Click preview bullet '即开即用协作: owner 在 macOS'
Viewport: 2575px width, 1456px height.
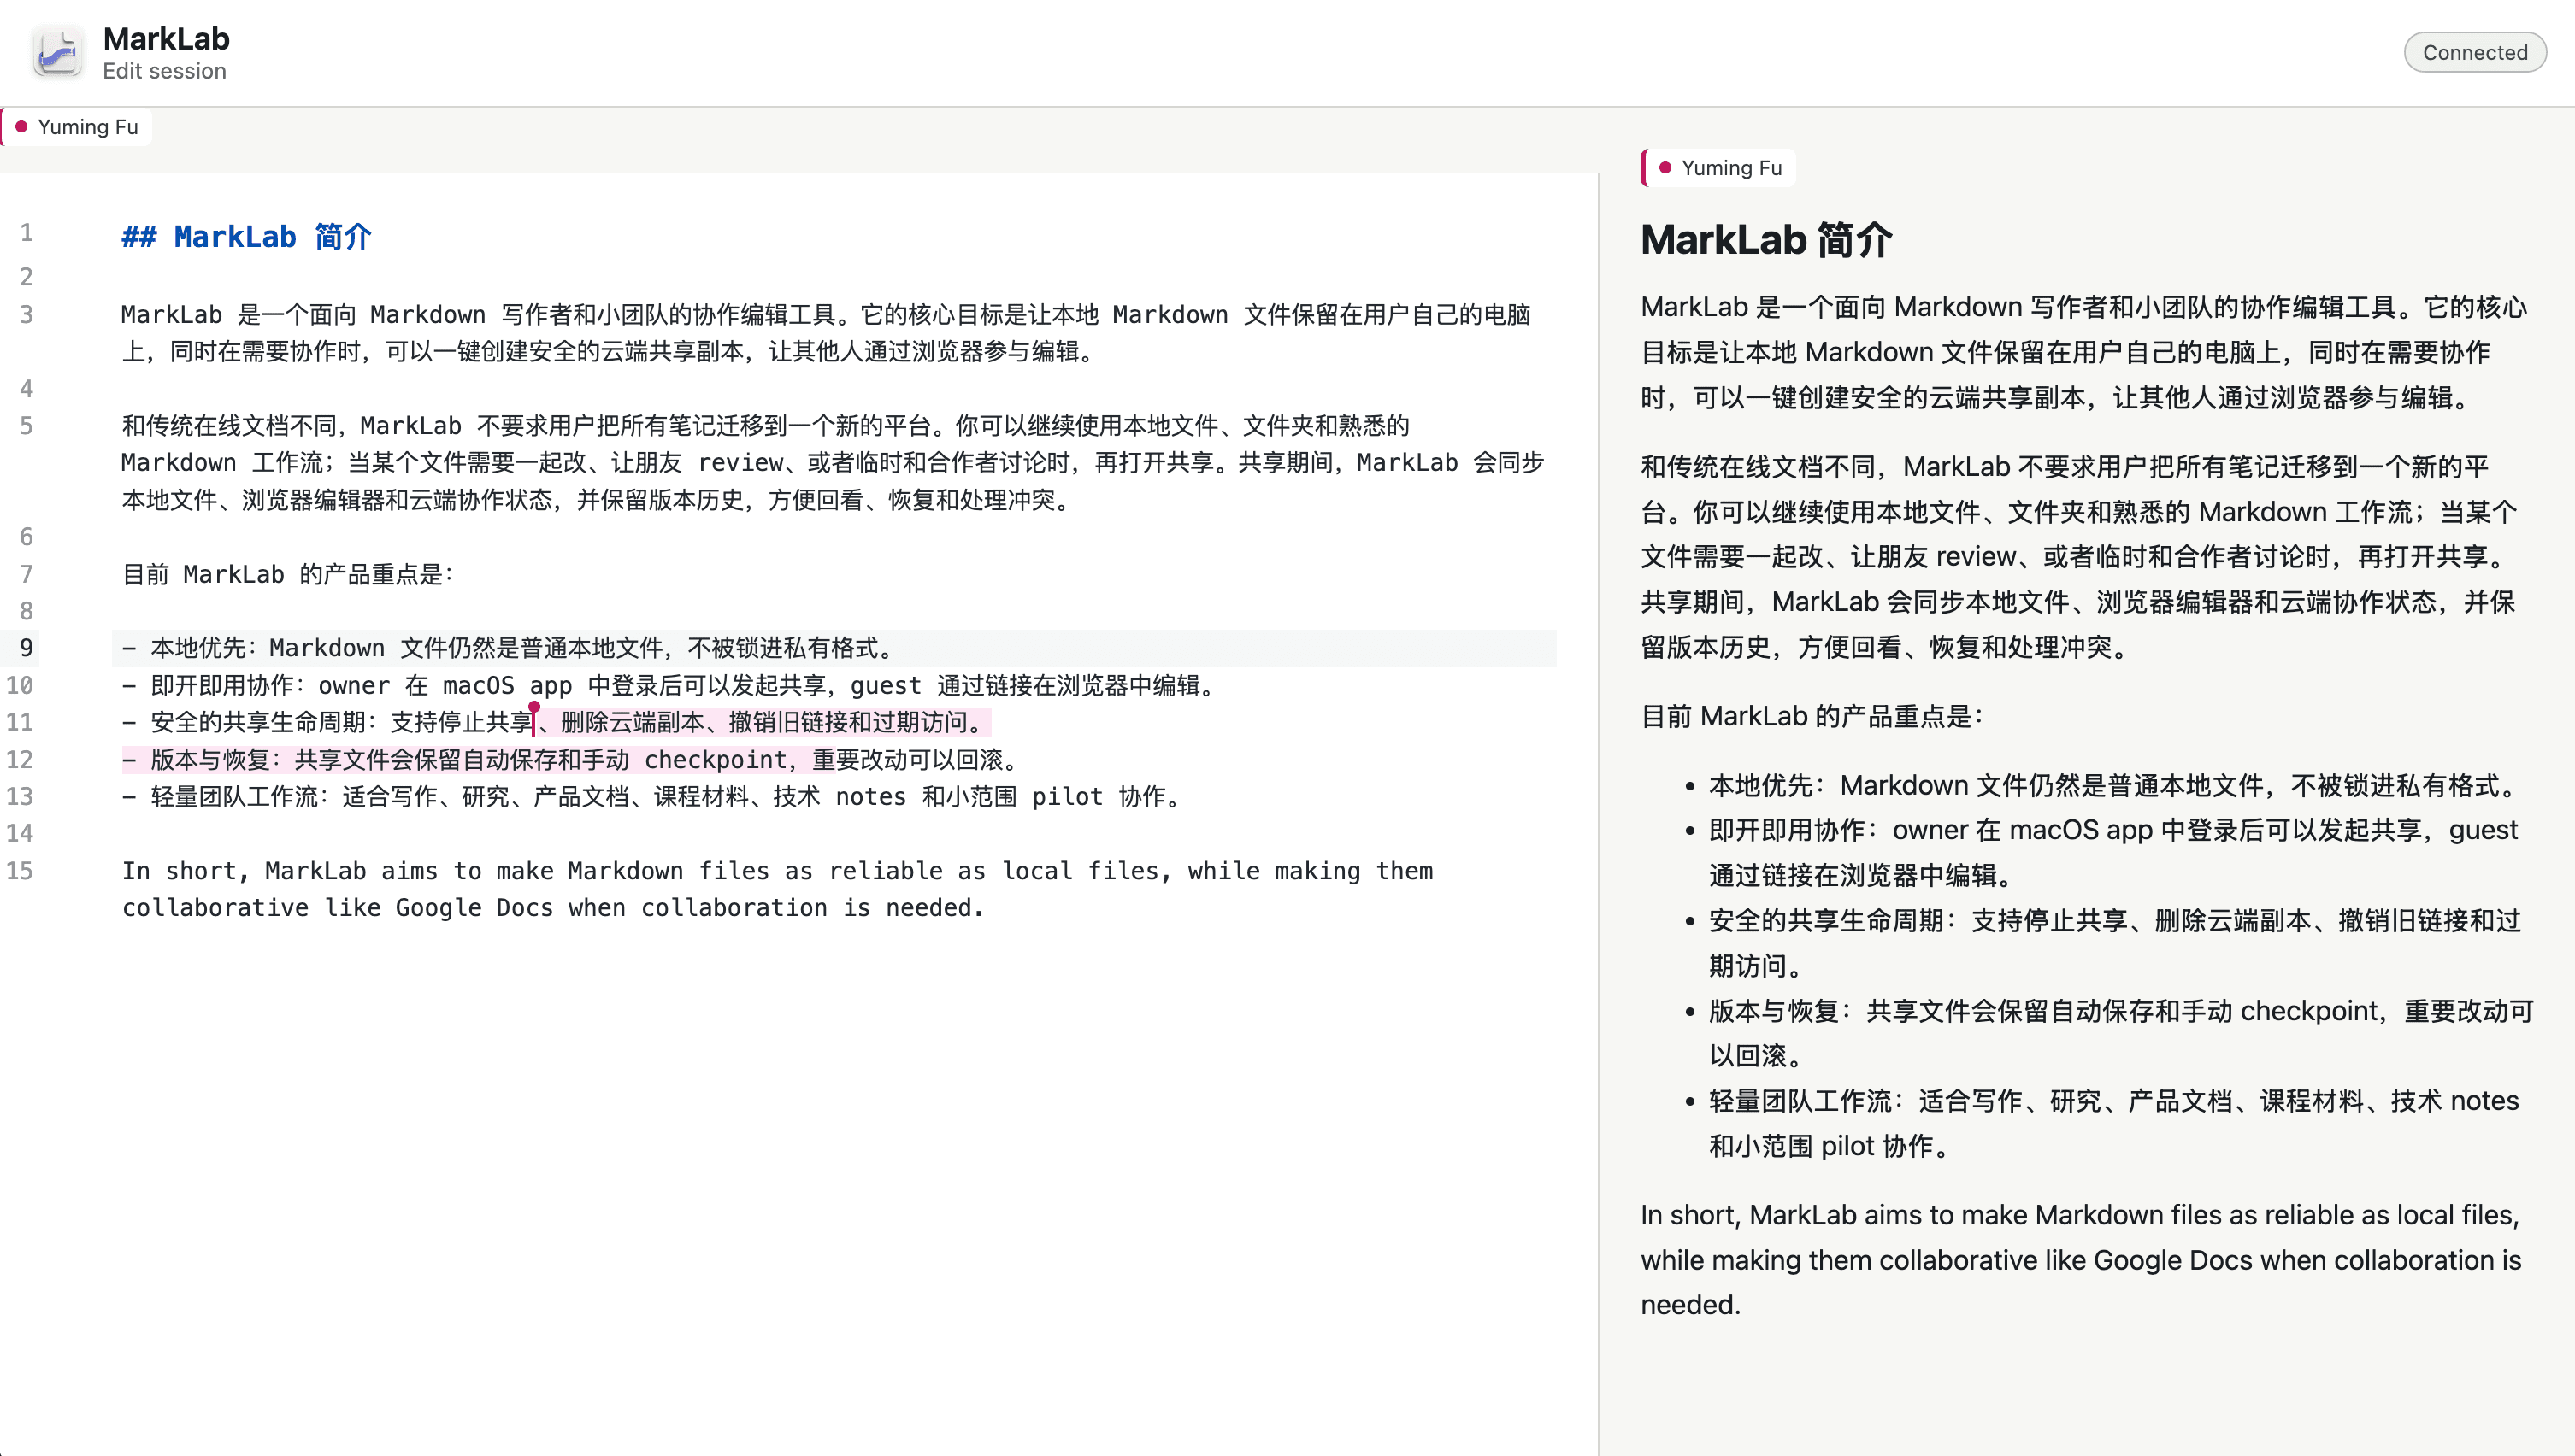2112,852
